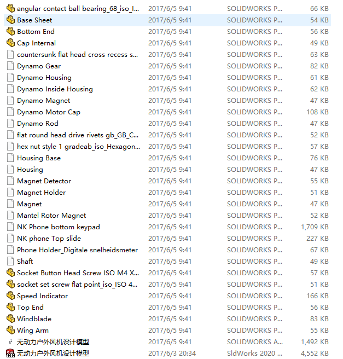Click the 'SOLIDWORKS A...' type cell
The image size is (343, 359).
tap(255, 342)
